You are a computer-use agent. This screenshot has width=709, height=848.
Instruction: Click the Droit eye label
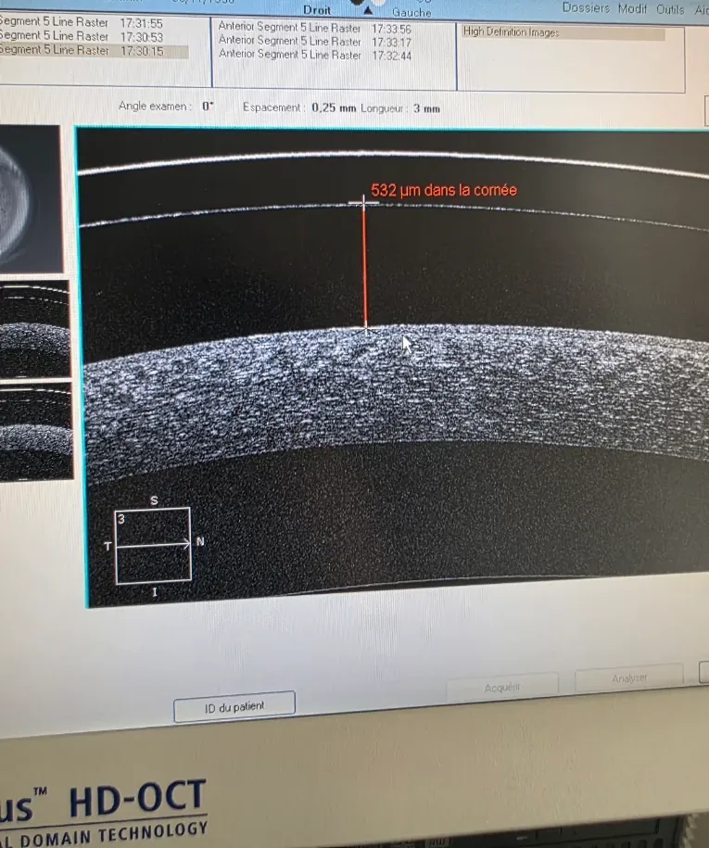(316, 10)
